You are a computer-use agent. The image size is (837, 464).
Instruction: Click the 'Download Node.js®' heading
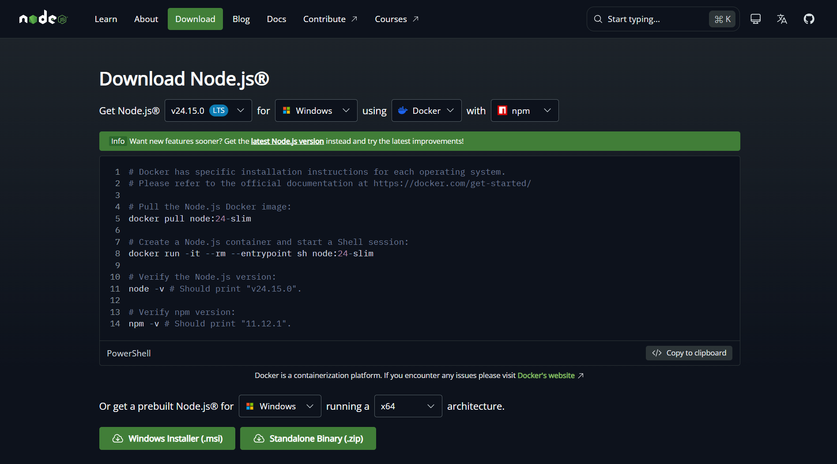tap(184, 79)
